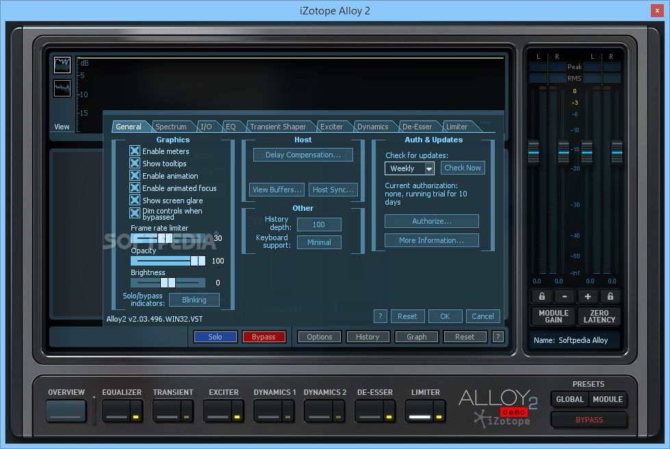Click Reset in the options dialog

(407, 316)
